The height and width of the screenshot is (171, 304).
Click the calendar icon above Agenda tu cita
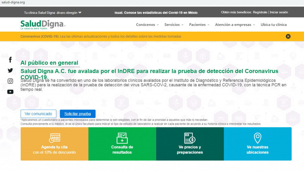[55, 138]
